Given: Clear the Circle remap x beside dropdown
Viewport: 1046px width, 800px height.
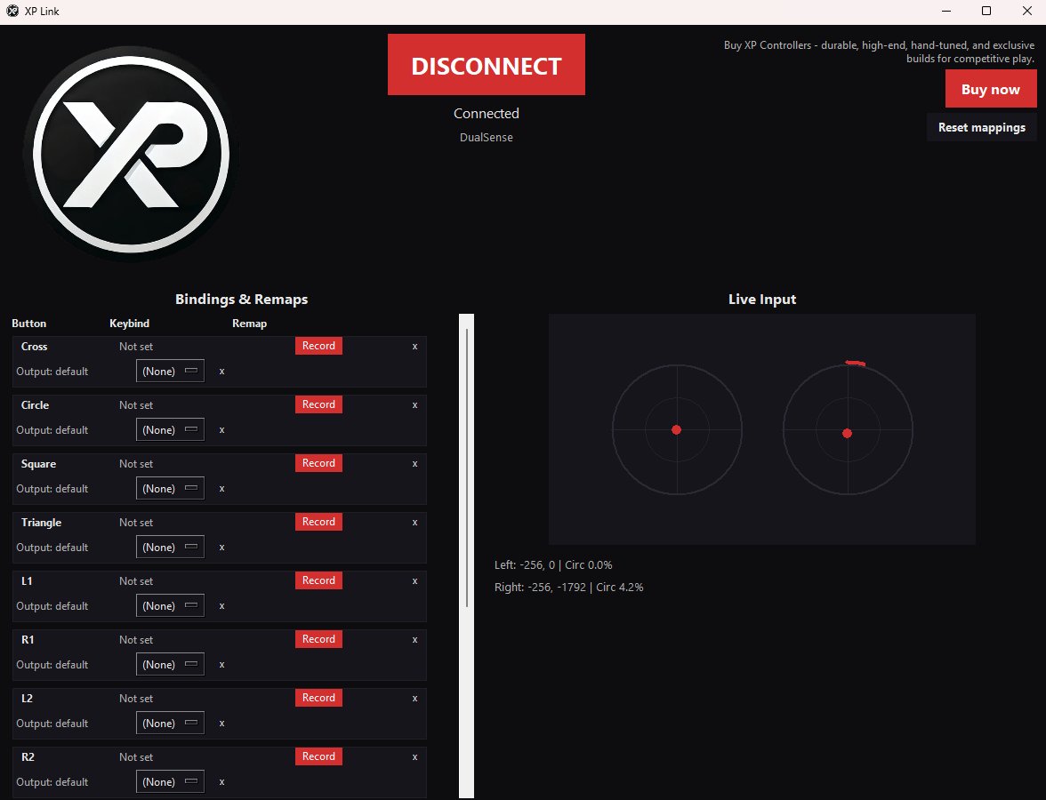Looking at the screenshot, I should pyautogui.click(x=222, y=430).
